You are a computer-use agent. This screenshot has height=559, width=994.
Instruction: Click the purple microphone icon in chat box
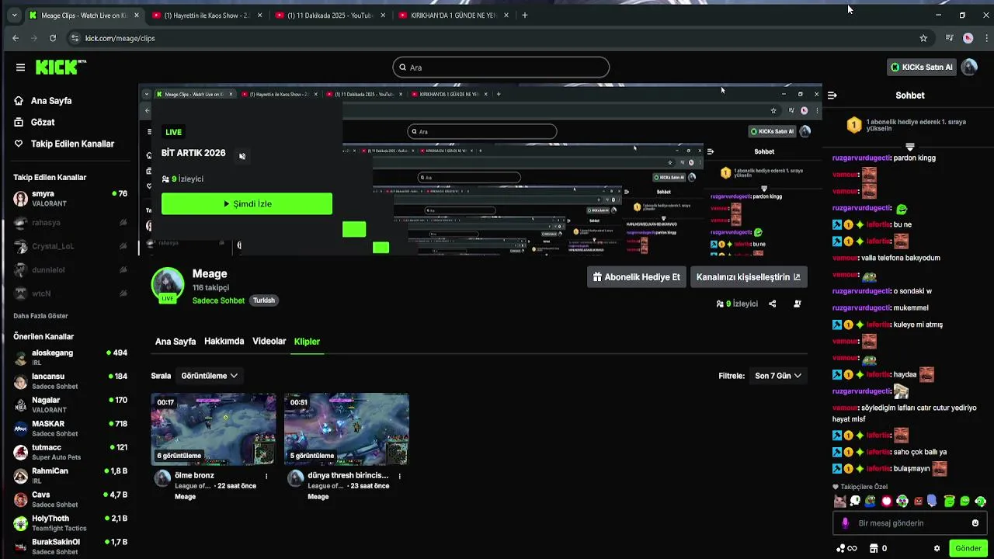click(846, 523)
